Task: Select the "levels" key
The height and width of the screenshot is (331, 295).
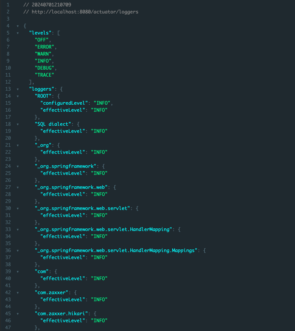Action: coord(40,33)
